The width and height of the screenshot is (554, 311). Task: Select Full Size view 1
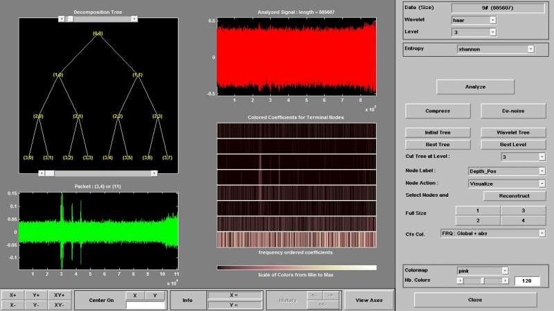coord(476,210)
